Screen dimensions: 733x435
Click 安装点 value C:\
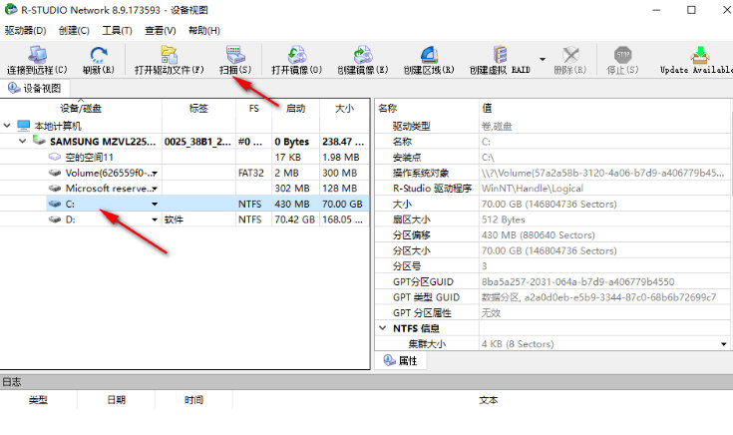(488, 158)
